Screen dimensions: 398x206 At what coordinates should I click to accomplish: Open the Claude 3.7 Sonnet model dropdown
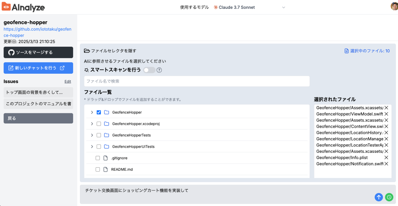click(249, 7)
